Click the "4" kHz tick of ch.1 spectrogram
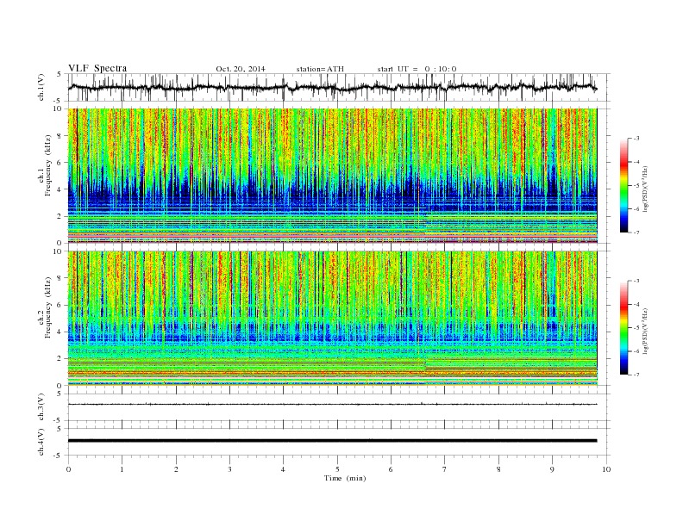This screenshot has width=683, height=527. pyautogui.click(x=60, y=189)
